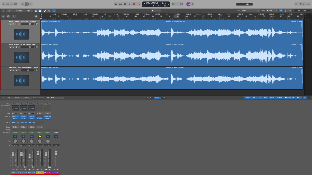Open the Snap mode dropdown
This screenshot has height=175, width=312.
pyautogui.click(x=250, y=11)
